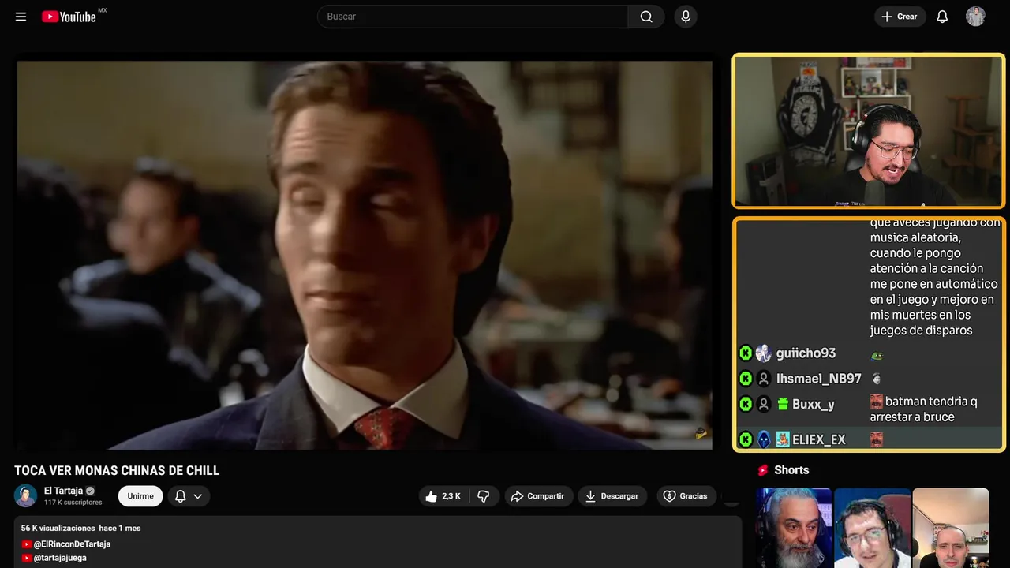Click the 117 K suscriptores text
1010x568 pixels.
(73, 503)
